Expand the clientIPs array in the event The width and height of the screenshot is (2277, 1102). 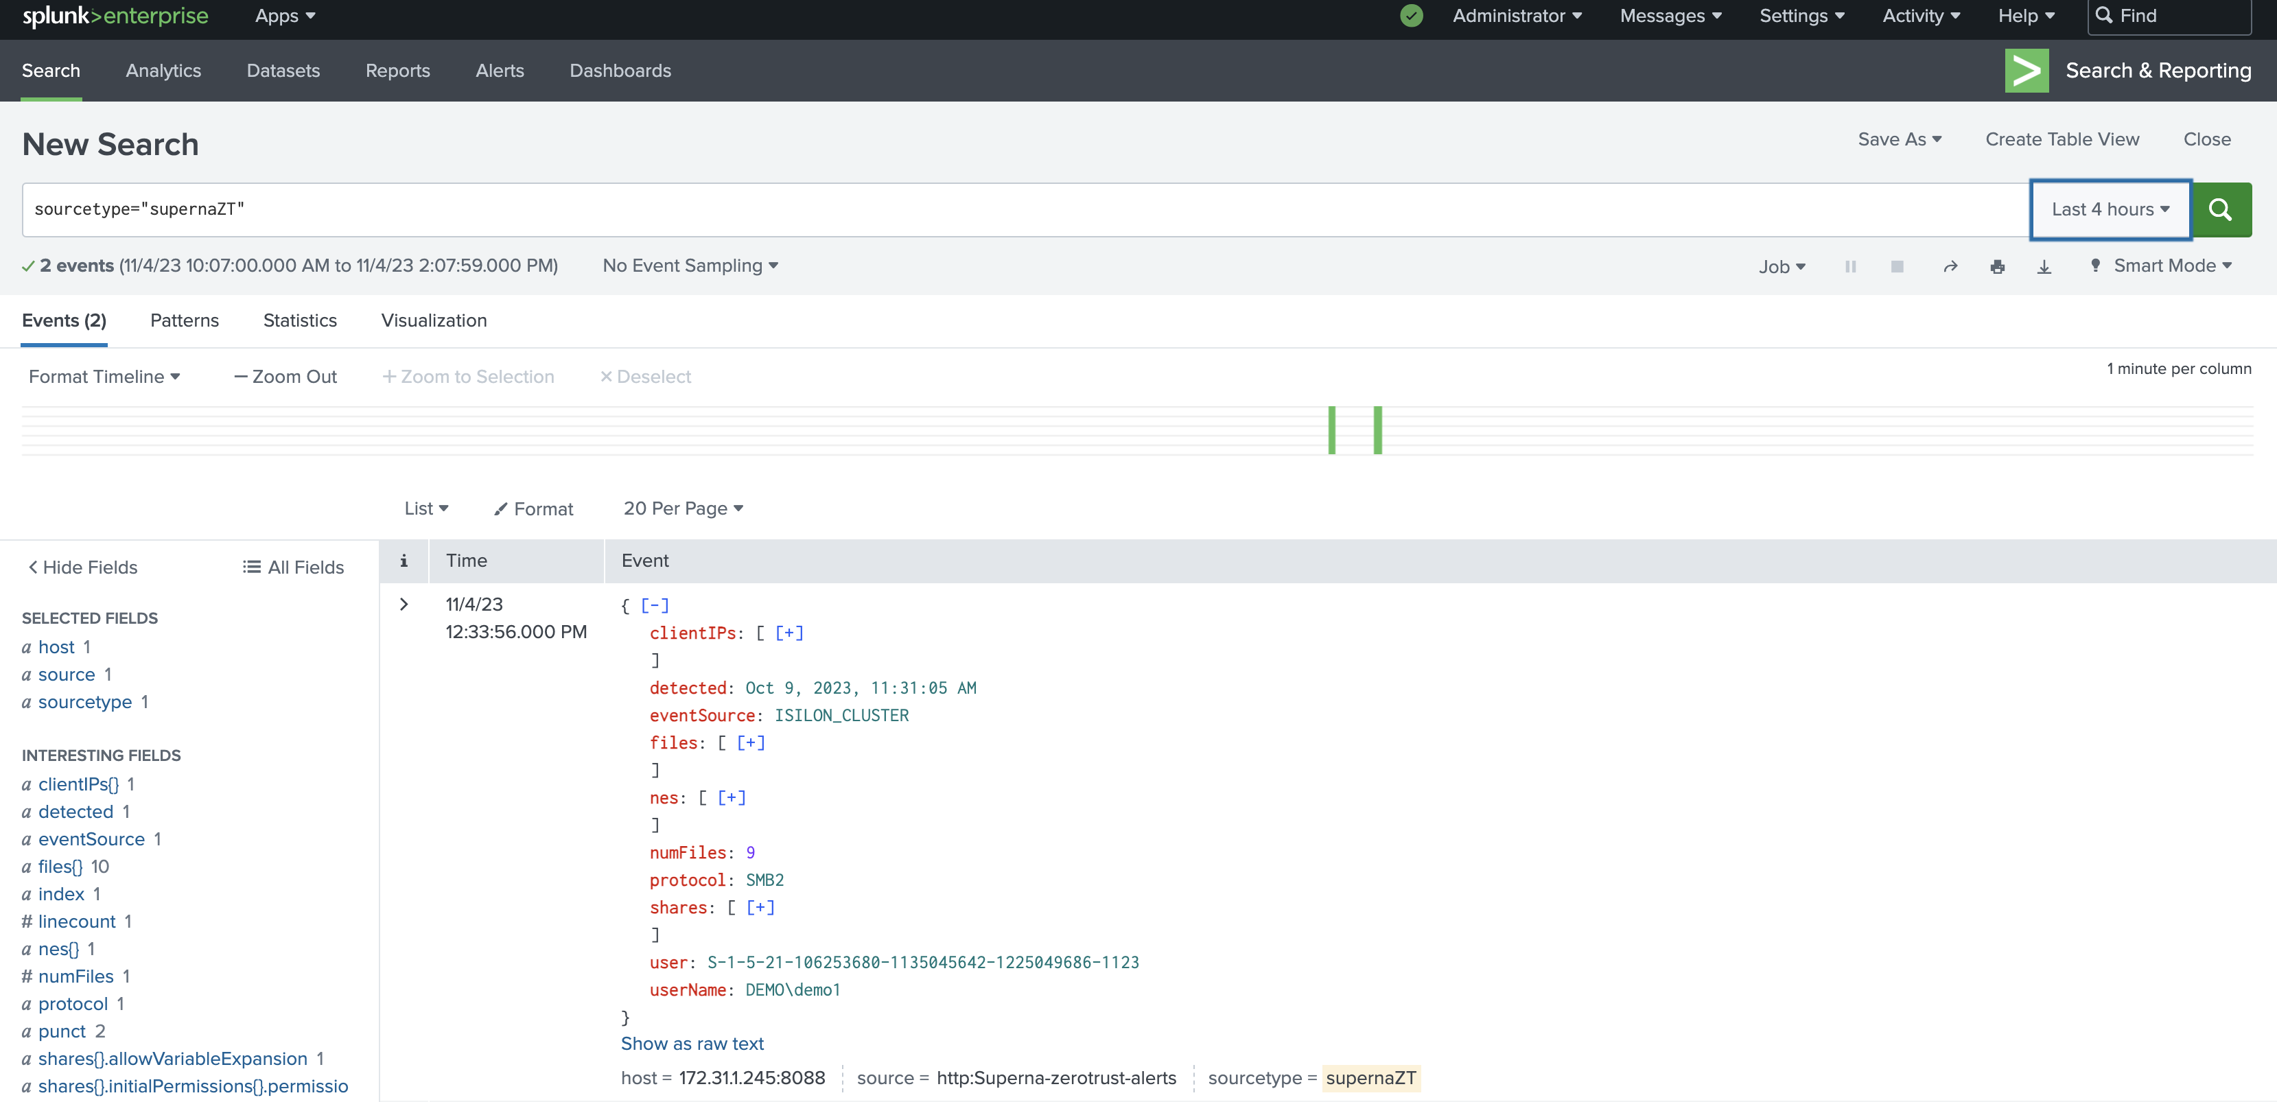[x=786, y=633]
